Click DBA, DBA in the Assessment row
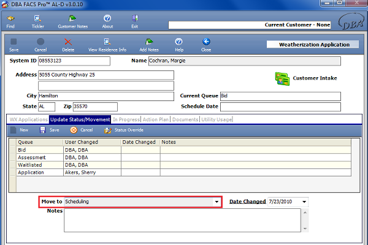The width and height of the screenshot is (368, 245). coord(92,157)
